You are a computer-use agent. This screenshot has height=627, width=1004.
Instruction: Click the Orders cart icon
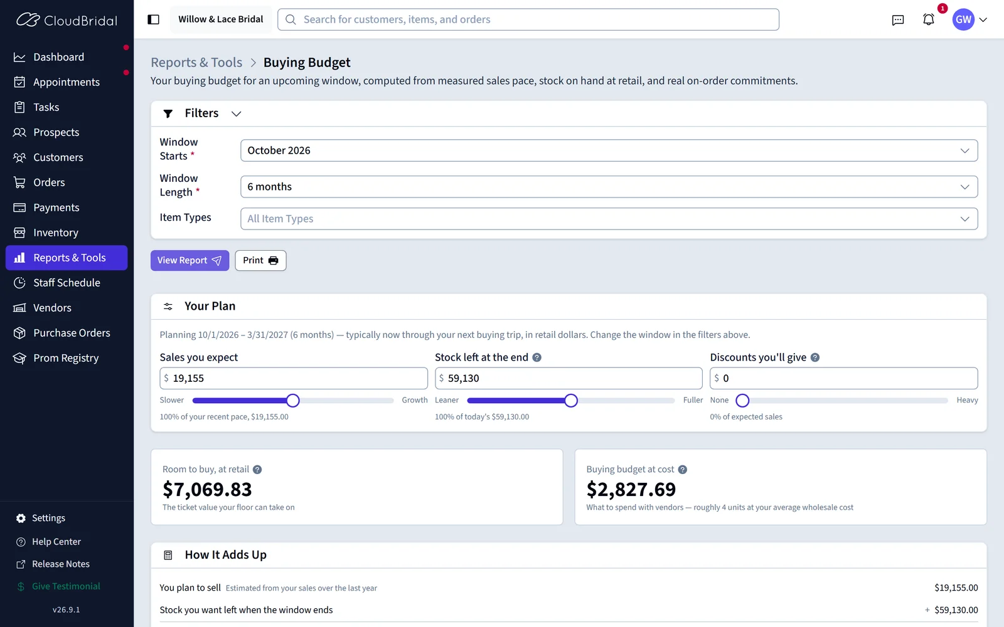(19, 182)
